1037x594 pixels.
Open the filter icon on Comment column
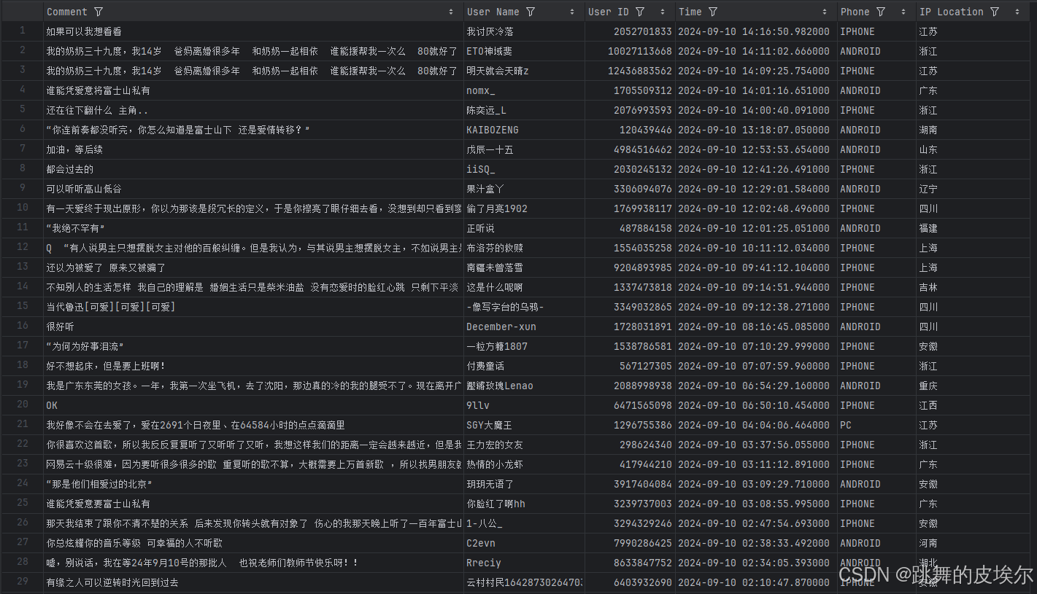click(99, 12)
